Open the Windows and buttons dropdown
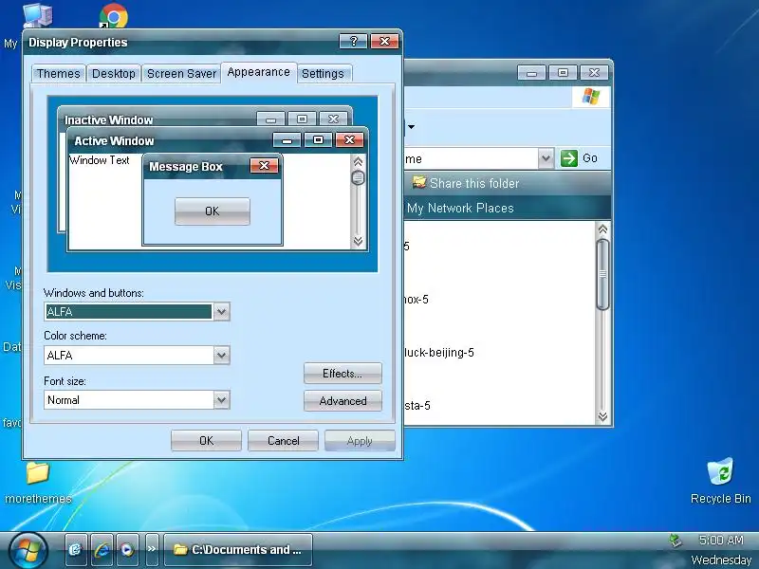 point(221,312)
